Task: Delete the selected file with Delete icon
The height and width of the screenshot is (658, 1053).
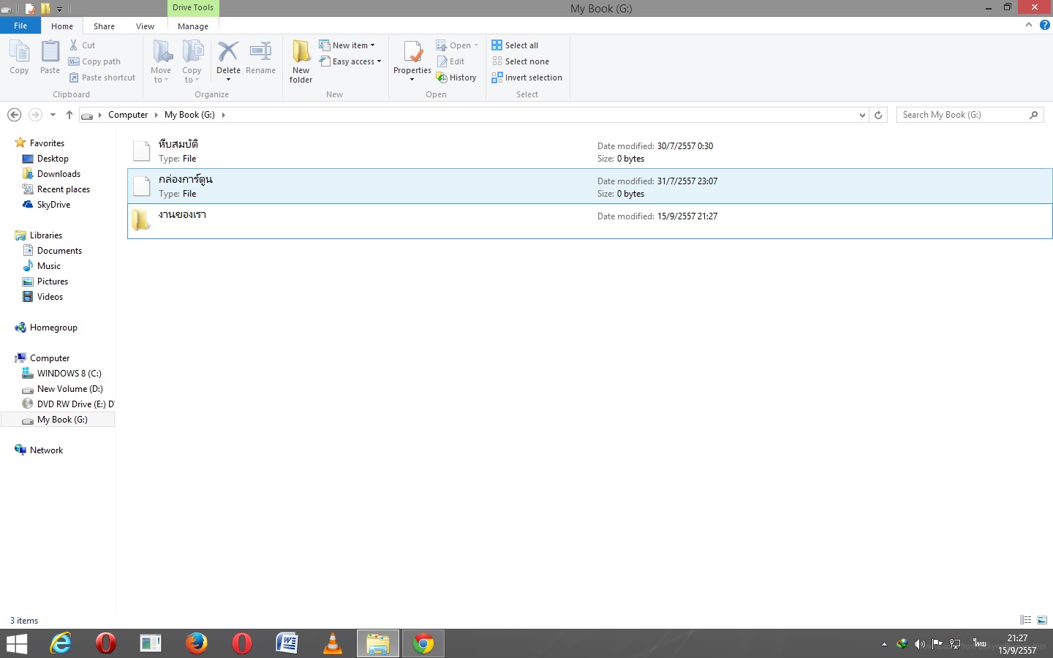Action: pos(228,61)
